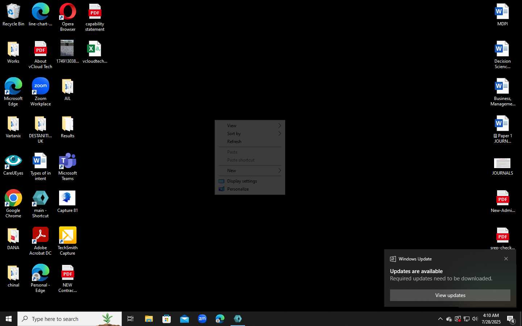
Task: Select the TechSmith Capture shortcut
Action: (x=67, y=241)
